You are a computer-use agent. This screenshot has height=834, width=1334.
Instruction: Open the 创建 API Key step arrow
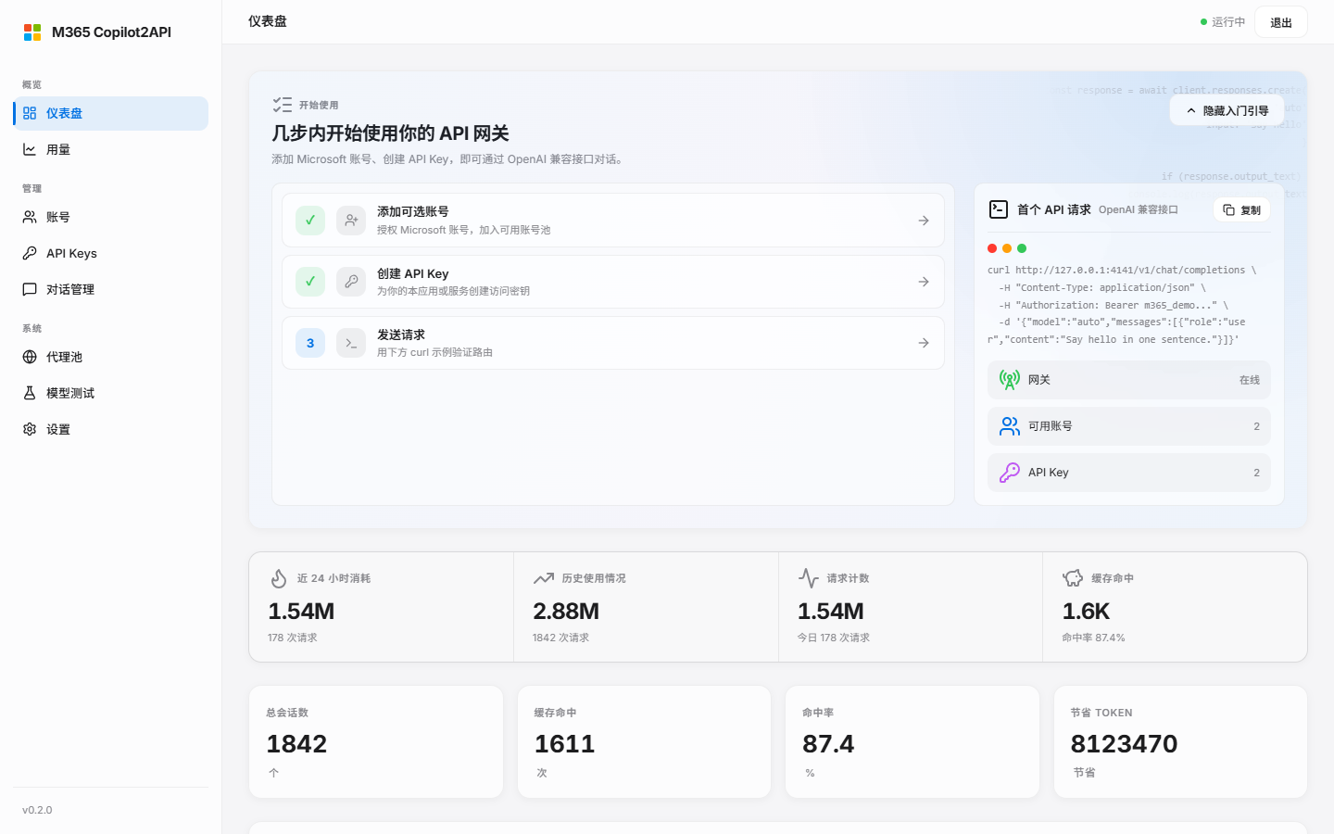pyautogui.click(x=924, y=282)
